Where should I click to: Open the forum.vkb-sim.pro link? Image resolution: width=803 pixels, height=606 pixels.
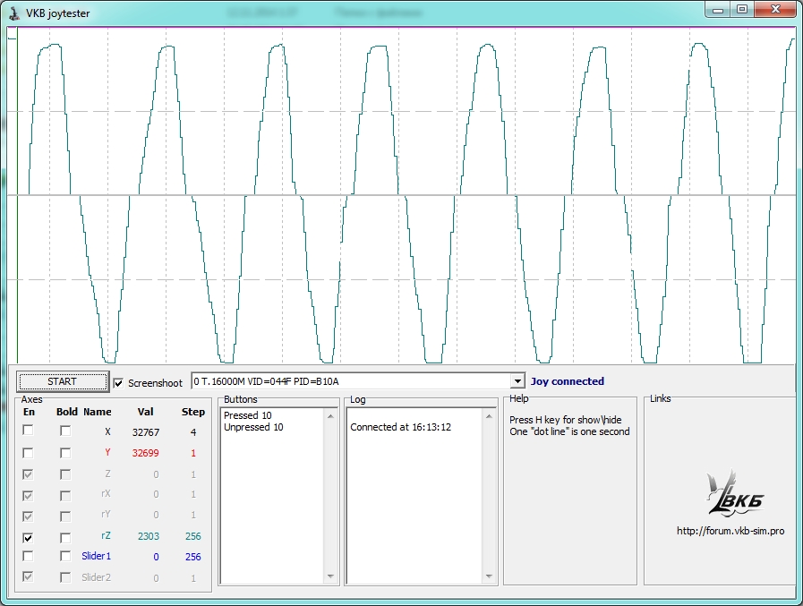pos(730,531)
